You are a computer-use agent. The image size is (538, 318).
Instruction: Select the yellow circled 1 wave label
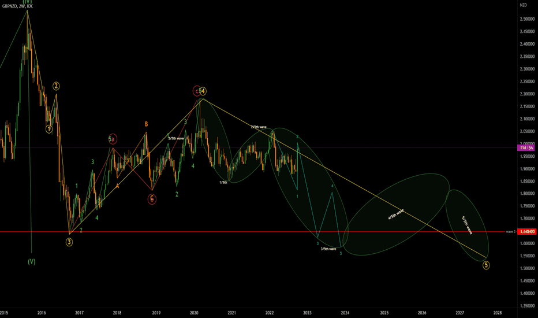pos(49,129)
